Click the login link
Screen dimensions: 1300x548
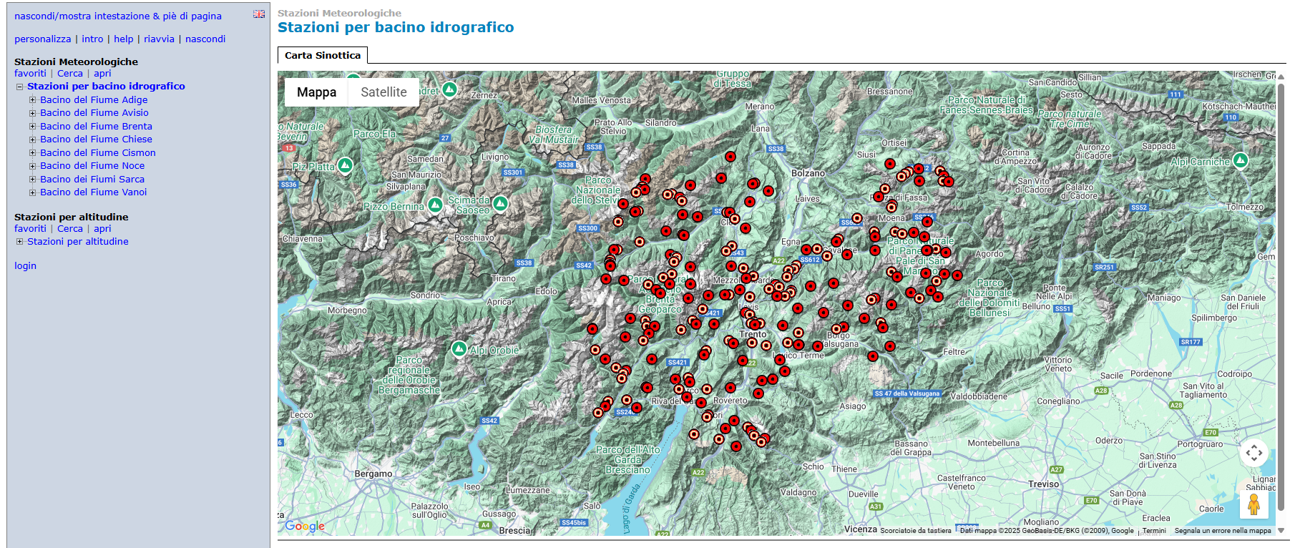coord(25,265)
